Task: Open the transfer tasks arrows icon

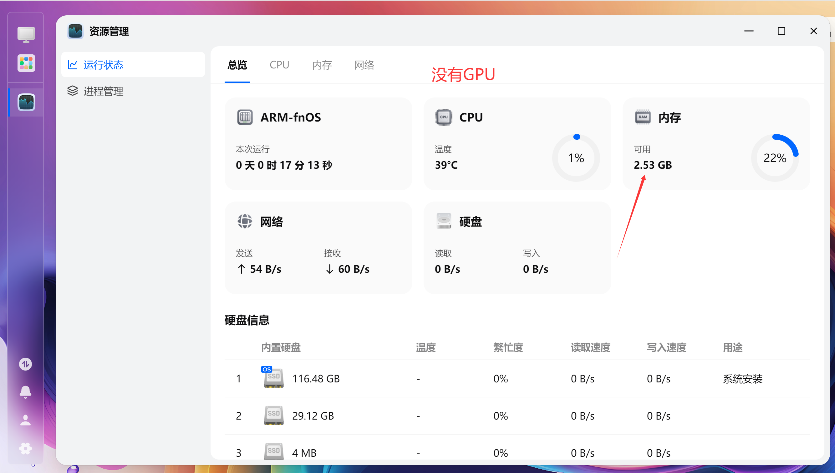Action: (25, 364)
